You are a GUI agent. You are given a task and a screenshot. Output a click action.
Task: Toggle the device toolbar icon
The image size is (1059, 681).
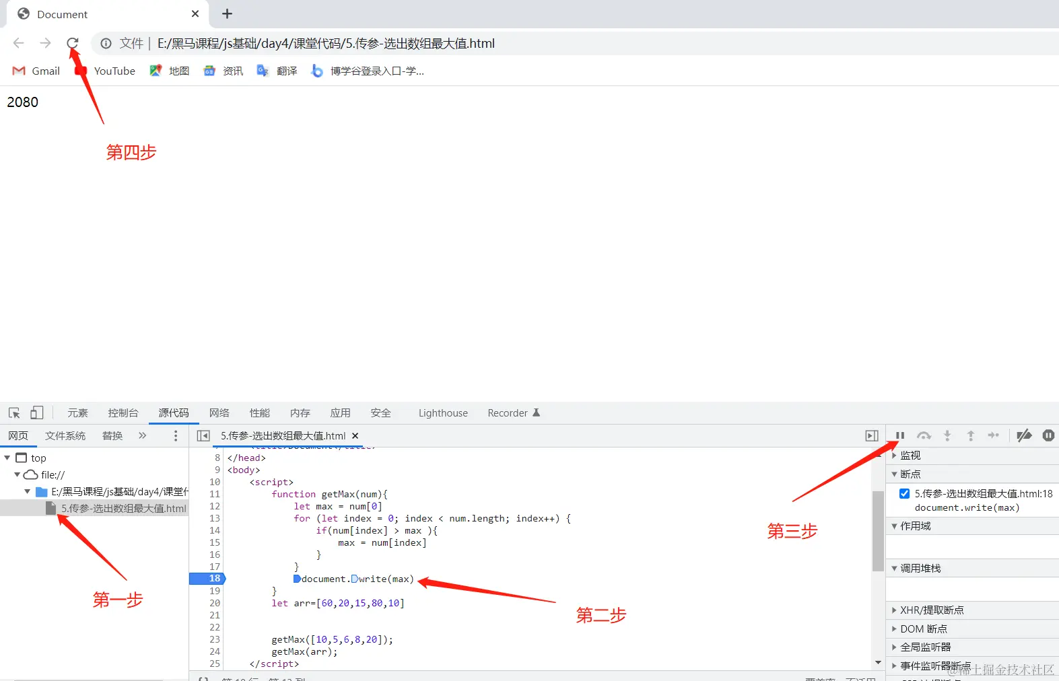pyautogui.click(x=36, y=413)
